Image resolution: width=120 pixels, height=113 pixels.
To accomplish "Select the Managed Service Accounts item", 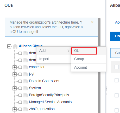I will click(50, 102).
